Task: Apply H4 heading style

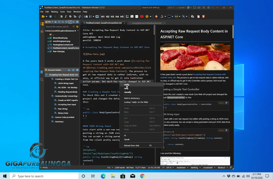Action: tap(117, 17)
